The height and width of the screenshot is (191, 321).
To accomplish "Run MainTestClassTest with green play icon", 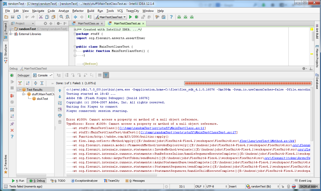I will (x=130, y=17).
